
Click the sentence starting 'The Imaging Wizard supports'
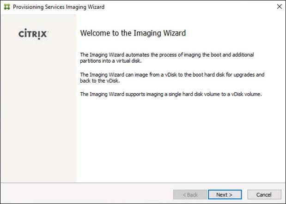point(171,94)
